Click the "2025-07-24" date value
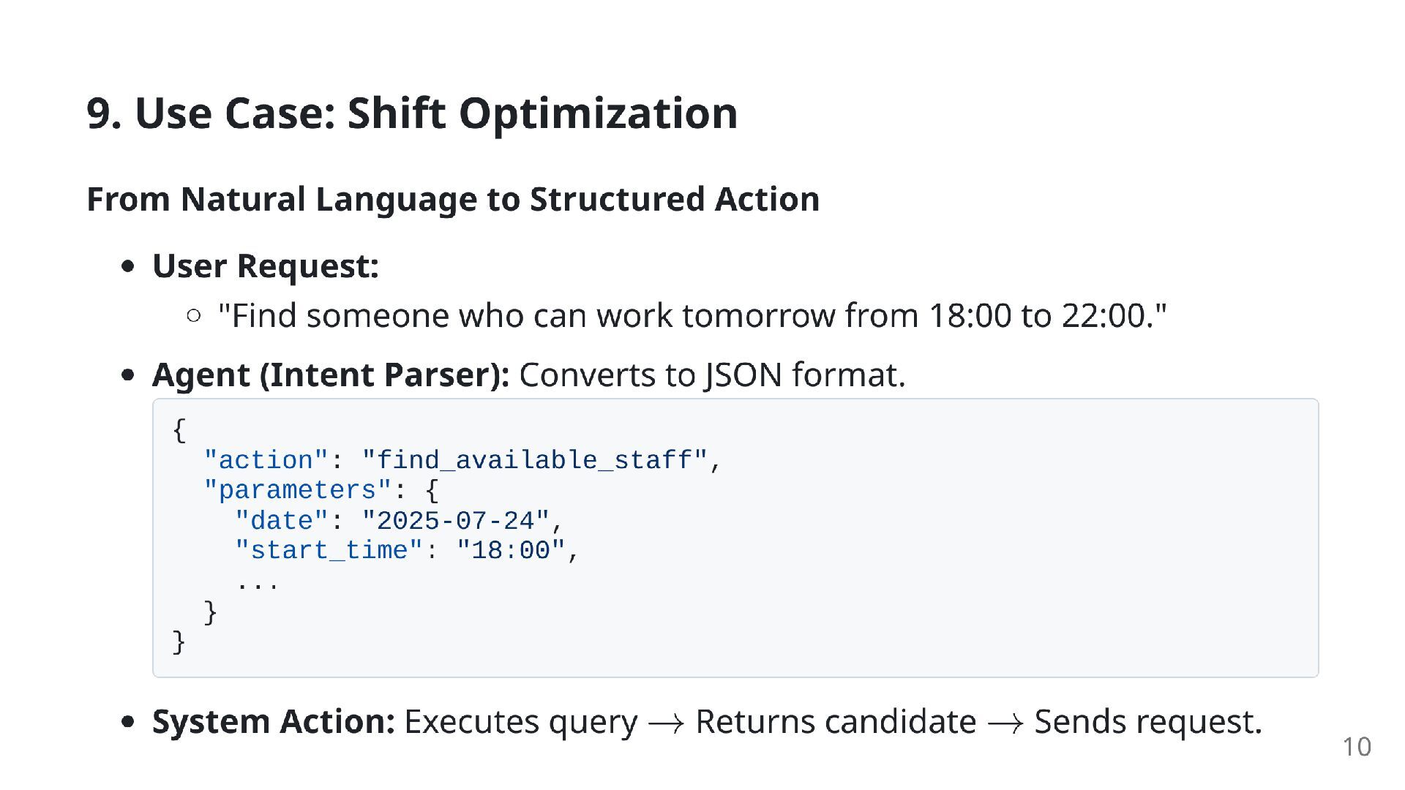 pyautogui.click(x=455, y=522)
